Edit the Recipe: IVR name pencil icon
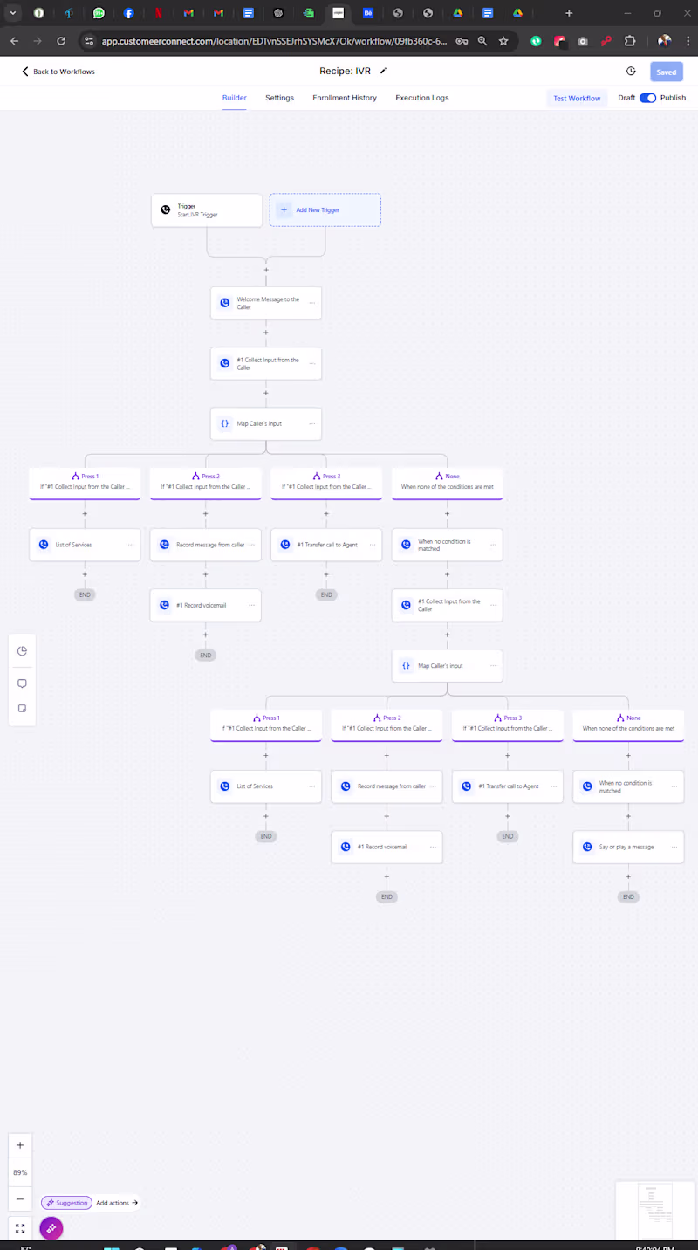This screenshot has height=1250, width=698. click(383, 71)
